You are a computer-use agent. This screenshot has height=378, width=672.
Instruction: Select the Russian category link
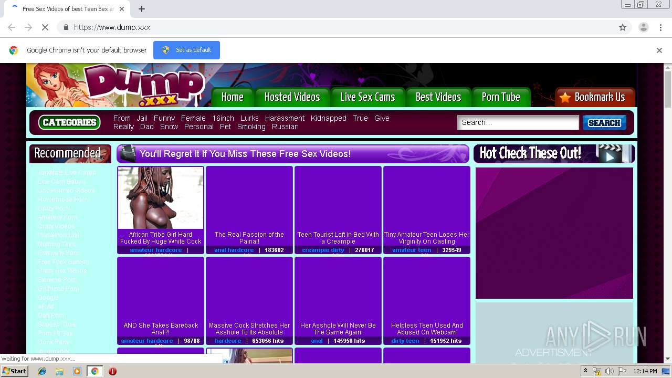(x=285, y=127)
